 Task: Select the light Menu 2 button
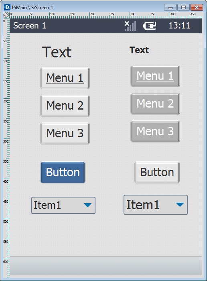[65, 106]
